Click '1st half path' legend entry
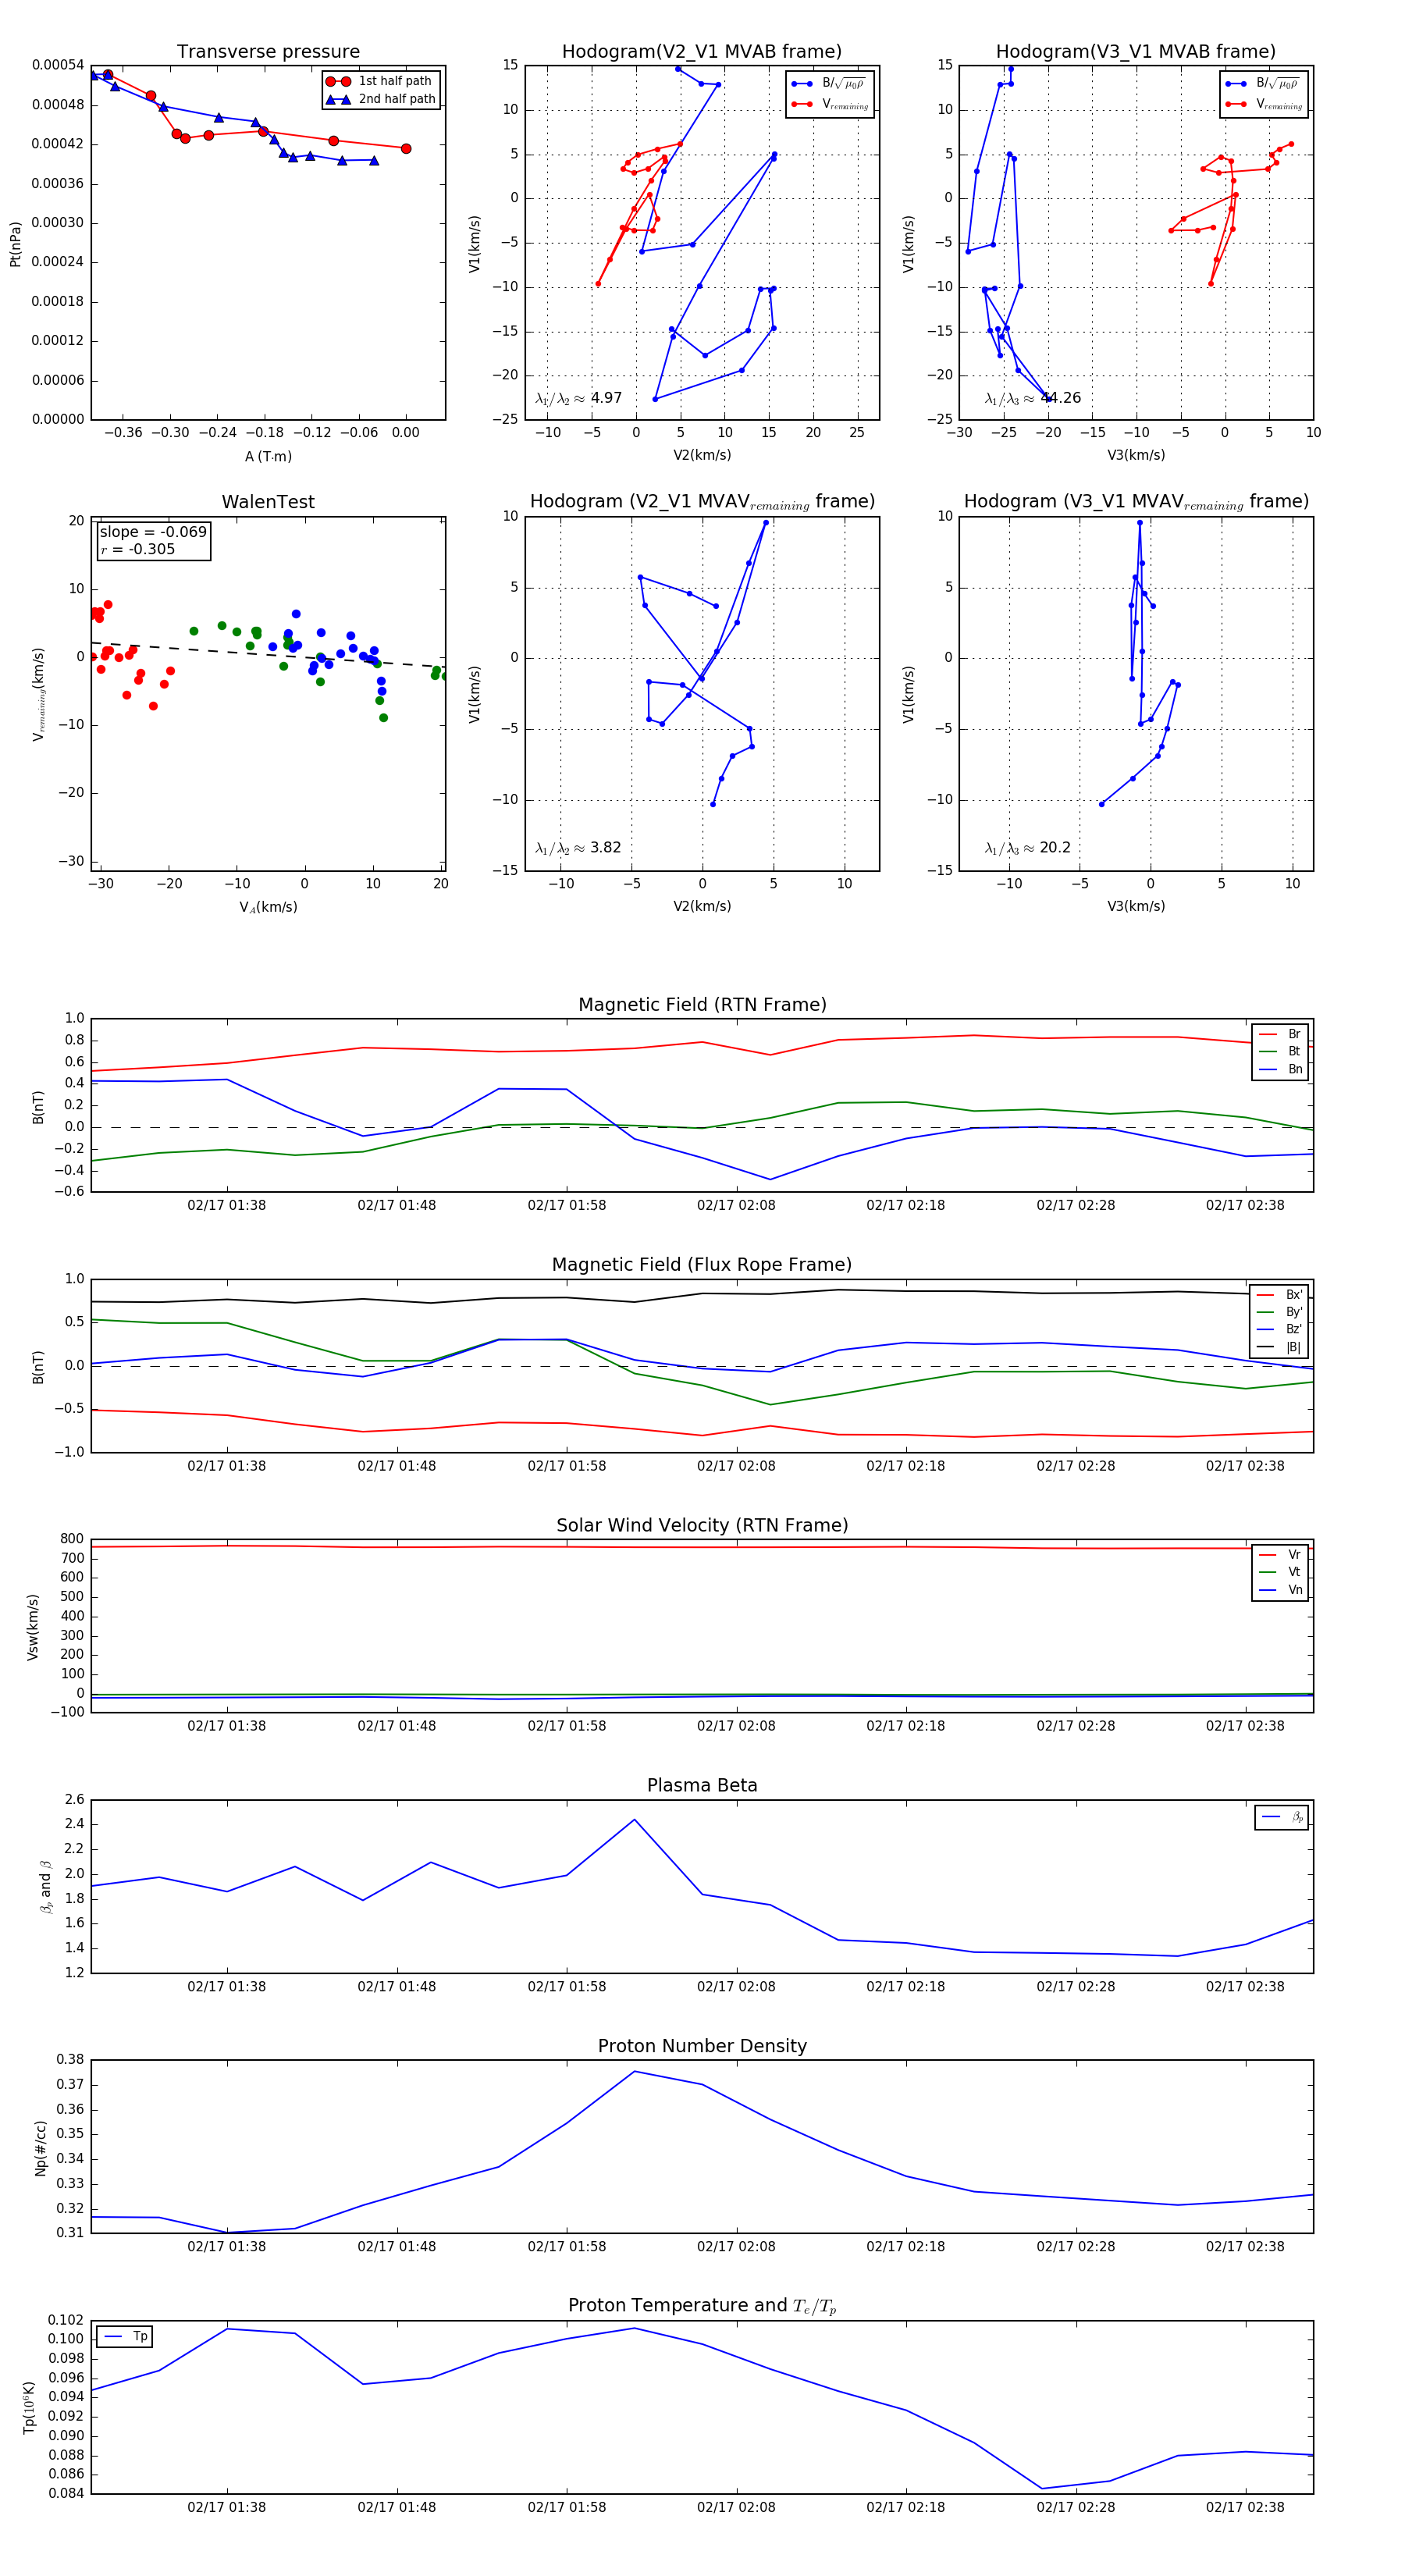Image resolution: width=1405 pixels, height=2576 pixels. tap(380, 81)
